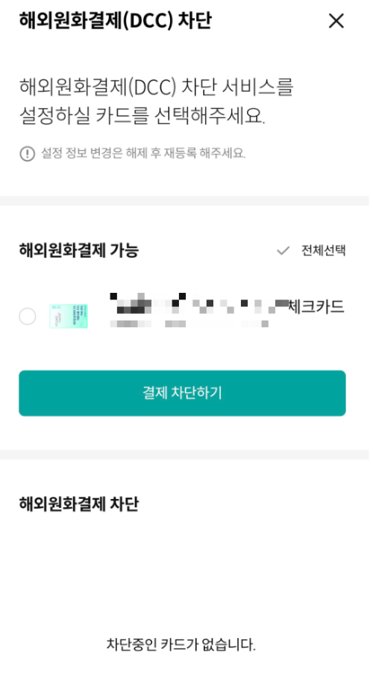Click the 설정 정보 변경 notice text

[x=143, y=153]
